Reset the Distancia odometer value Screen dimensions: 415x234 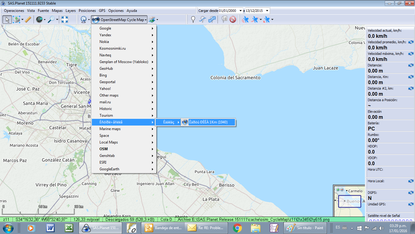[x=411, y=66]
